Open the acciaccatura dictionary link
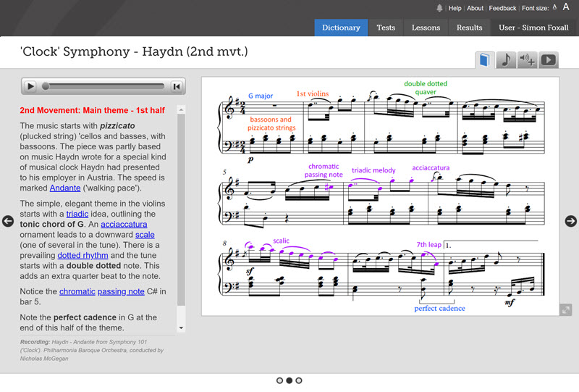 point(124,224)
